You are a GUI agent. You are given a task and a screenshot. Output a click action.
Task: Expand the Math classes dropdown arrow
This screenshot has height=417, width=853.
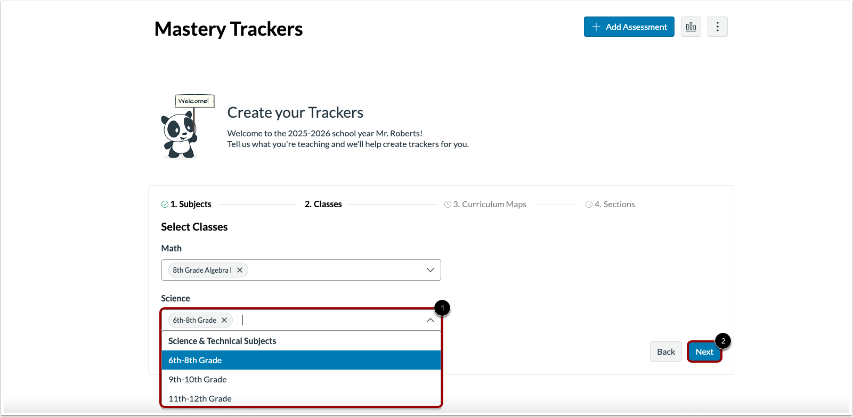point(430,270)
